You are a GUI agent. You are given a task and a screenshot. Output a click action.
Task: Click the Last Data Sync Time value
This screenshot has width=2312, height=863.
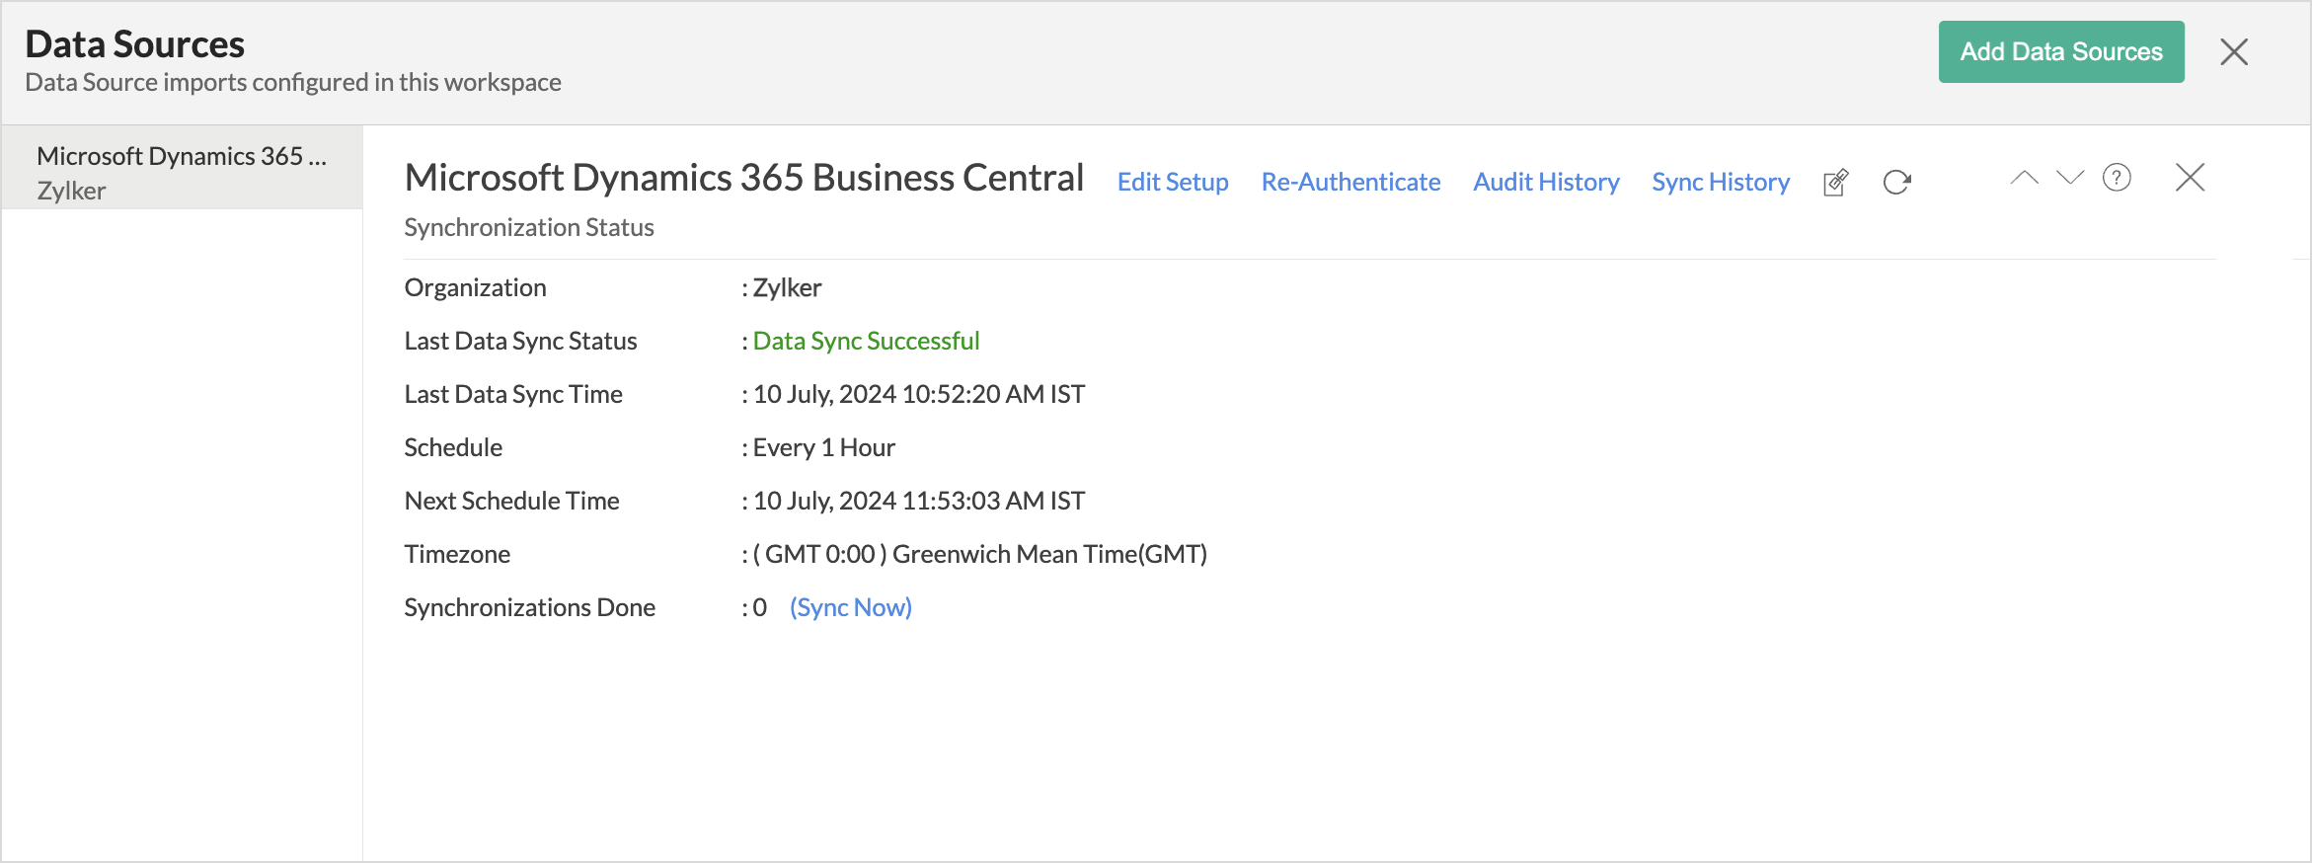pos(918,394)
